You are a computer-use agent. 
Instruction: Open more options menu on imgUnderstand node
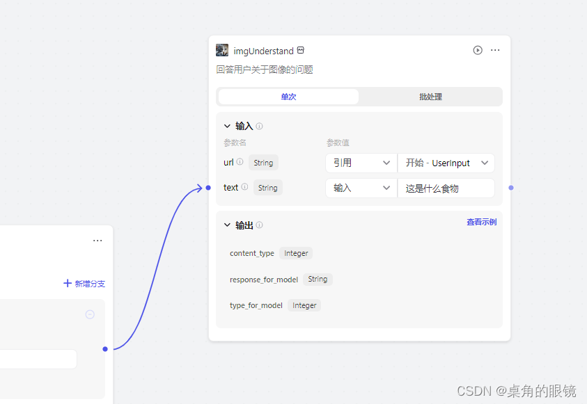click(495, 50)
